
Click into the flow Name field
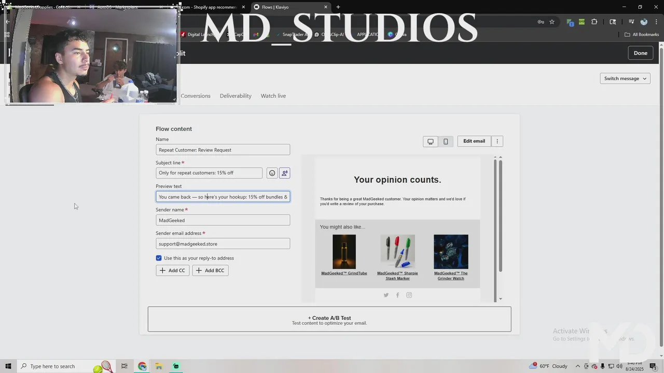223,150
